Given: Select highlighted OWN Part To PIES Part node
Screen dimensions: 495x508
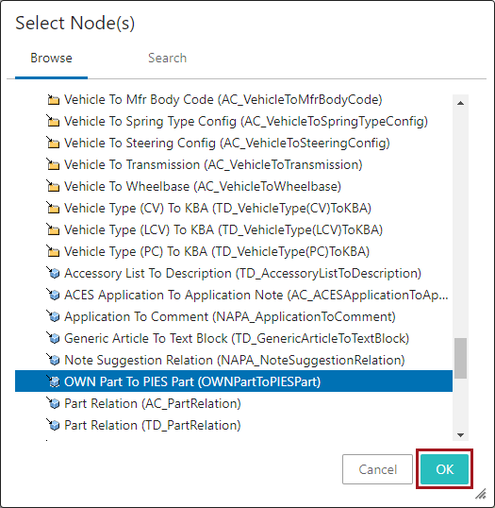Looking at the screenshot, I should click(x=234, y=381).
